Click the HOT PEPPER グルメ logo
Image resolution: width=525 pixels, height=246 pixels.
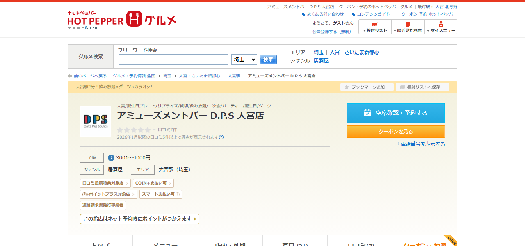coord(122,20)
